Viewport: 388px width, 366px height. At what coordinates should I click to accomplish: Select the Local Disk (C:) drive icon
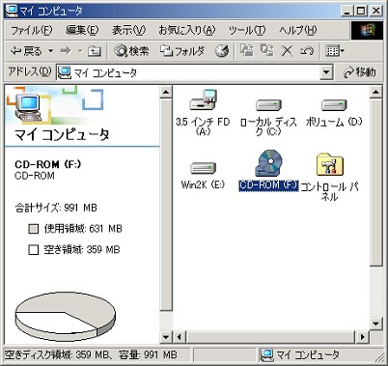[268, 104]
